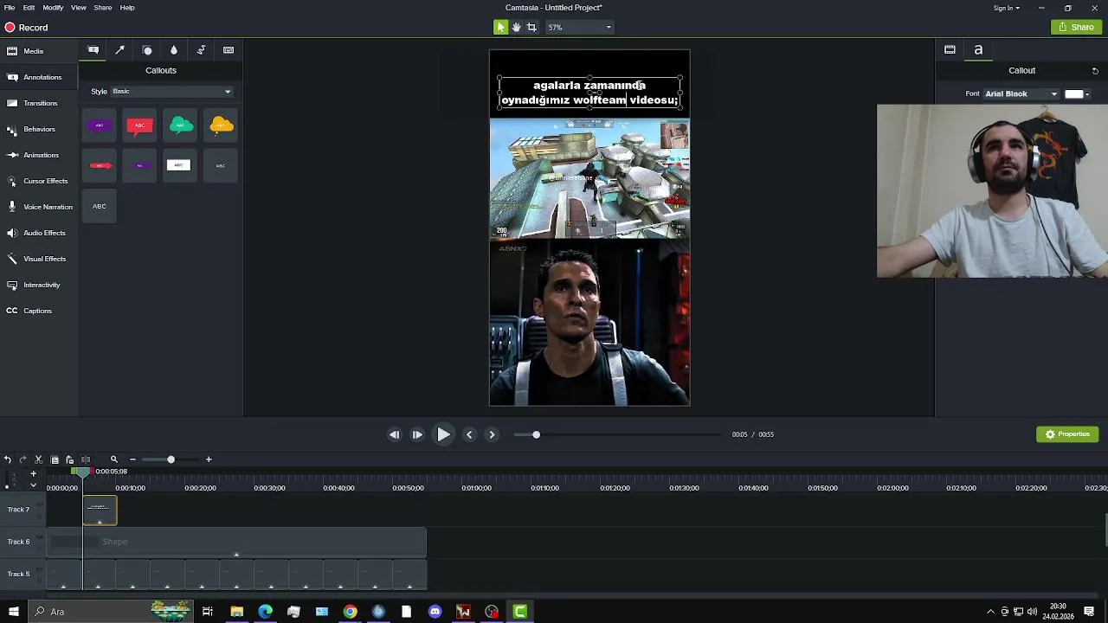Toggle Track 6 visibility eye

tap(39, 536)
